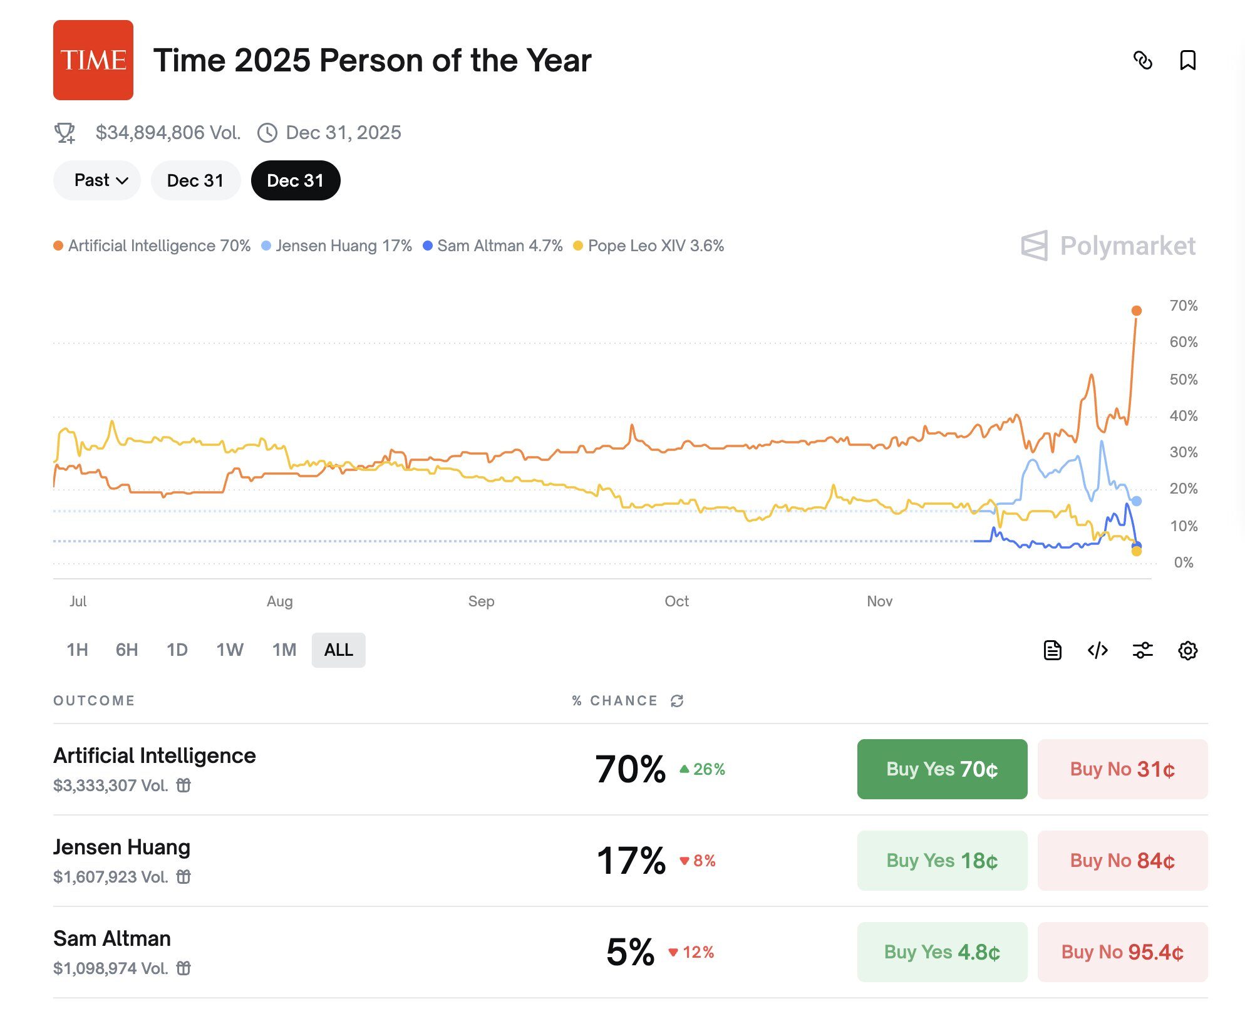The width and height of the screenshot is (1245, 1011).
Task: Click the orange Artificial Intelligence legend dot
Action: (x=58, y=246)
